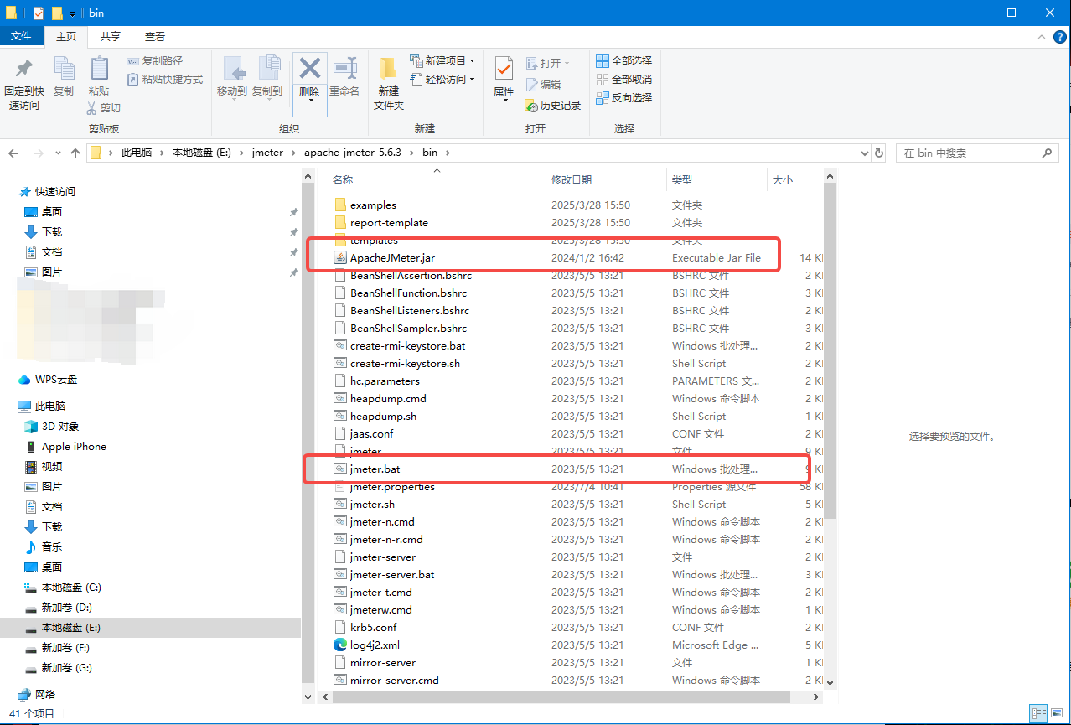Collapse the ribbon with the chevron
Screen dimensions: 1071x725
tap(1042, 37)
